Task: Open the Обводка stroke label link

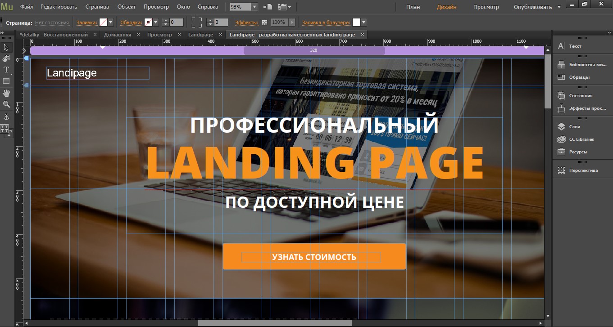Action: (x=131, y=22)
